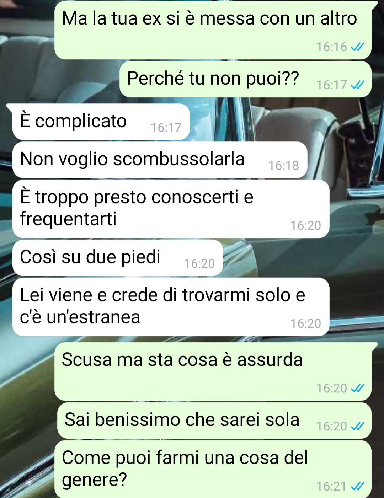Click the 16:21 timestamp on the last message

point(331,486)
